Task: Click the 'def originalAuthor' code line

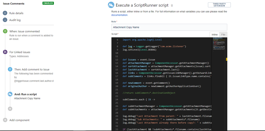Action: (162, 86)
